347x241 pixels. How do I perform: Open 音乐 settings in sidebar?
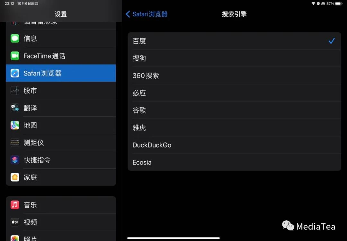point(61,205)
